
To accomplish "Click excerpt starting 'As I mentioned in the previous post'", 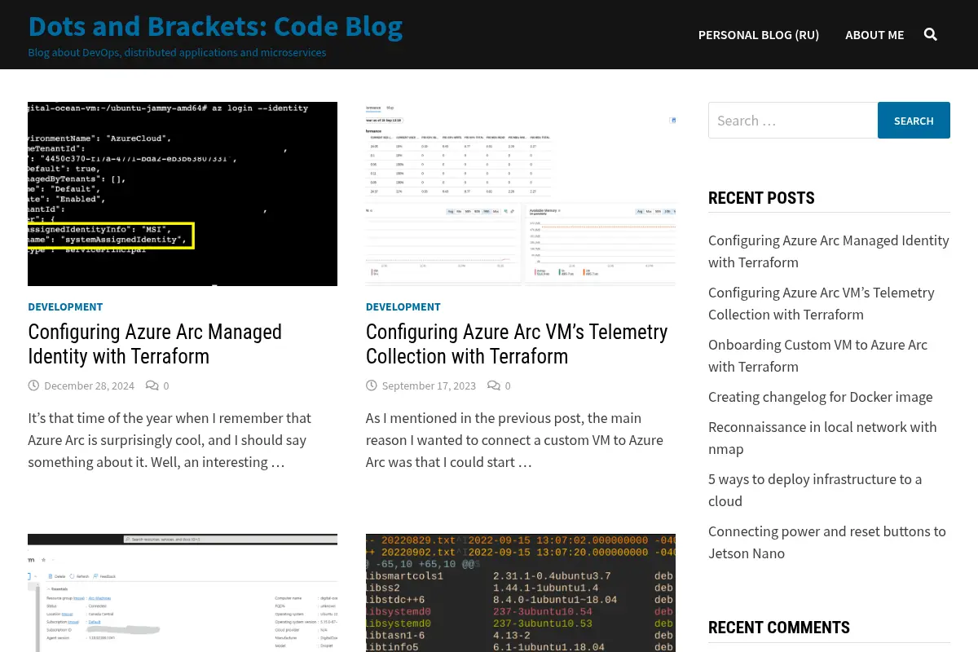I will 514,440.
